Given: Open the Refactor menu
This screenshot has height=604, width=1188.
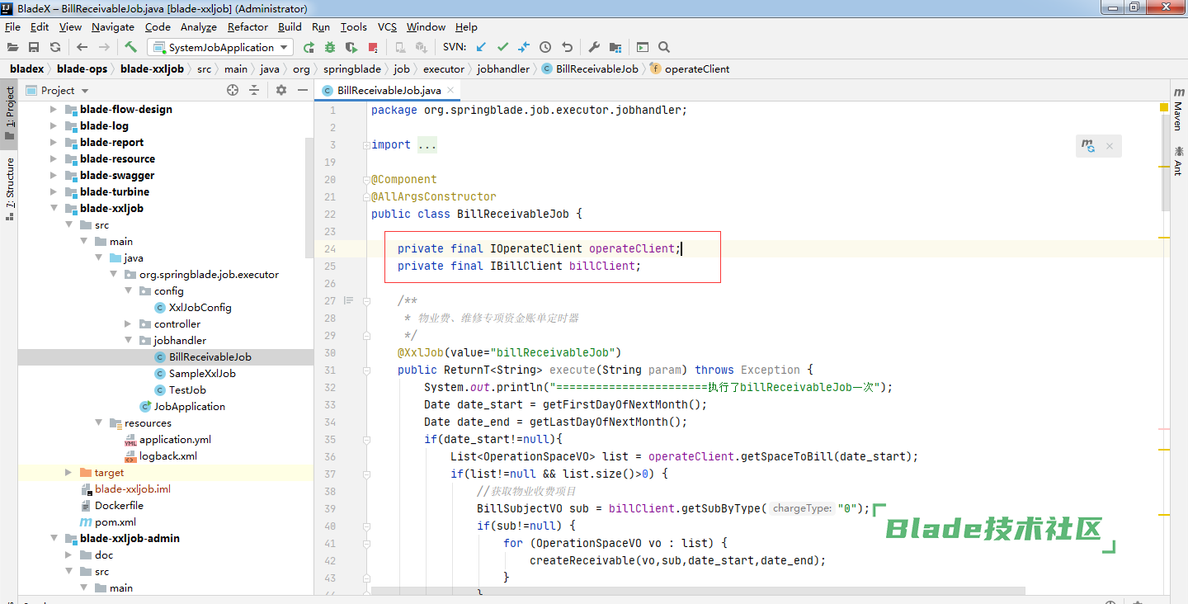Looking at the screenshot, I should click(247, 26).
